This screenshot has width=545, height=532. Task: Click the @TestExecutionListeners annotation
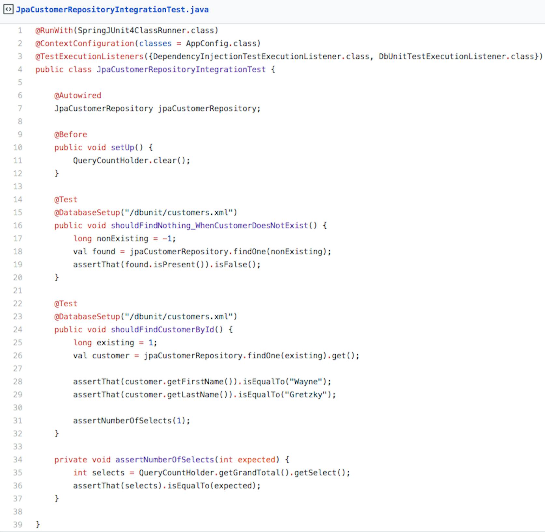pyautogui.click(x=90, y=57)
